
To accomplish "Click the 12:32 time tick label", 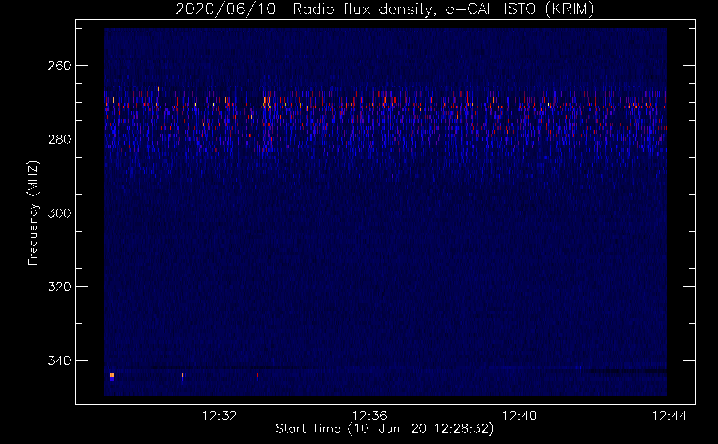I will pyautogui.click(x=220, y=416).
